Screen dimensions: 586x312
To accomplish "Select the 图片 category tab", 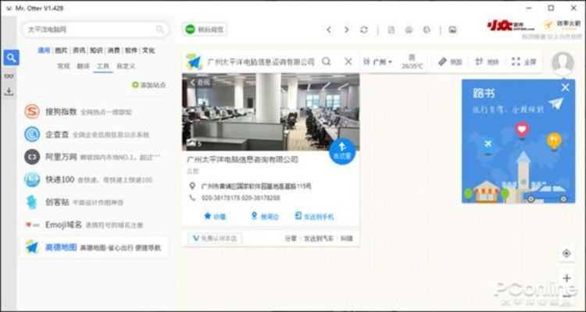I will 61,50.
